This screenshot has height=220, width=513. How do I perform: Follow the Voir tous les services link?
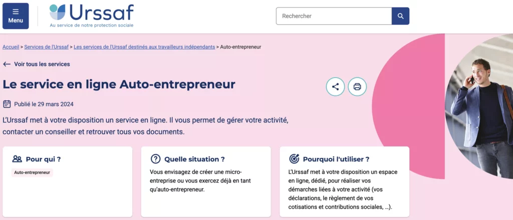(x=42, y=64)
